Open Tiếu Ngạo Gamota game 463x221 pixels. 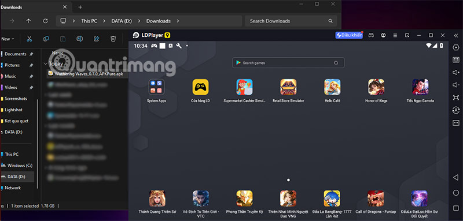pos(420,87)
